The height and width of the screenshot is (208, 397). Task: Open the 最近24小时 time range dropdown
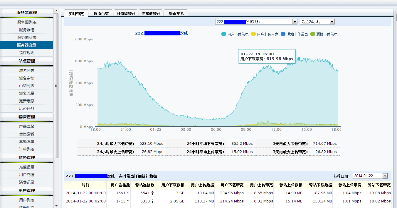coord(317,22)
